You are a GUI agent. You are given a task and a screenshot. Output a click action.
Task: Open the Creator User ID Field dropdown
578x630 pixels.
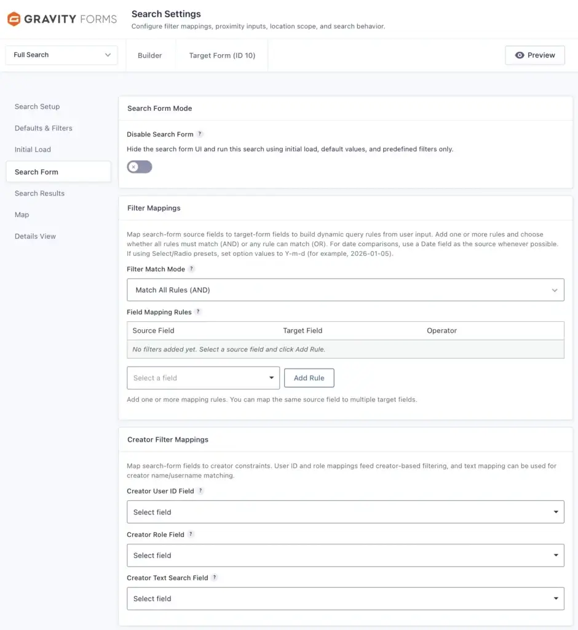(346, 512)
